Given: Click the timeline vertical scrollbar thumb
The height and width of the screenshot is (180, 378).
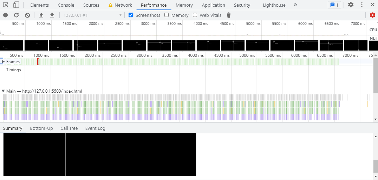Looking at the screenshot, I should [x=376, y=75].
